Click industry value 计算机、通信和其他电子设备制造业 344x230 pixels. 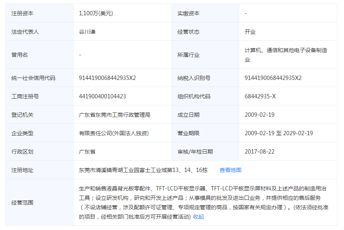pos(286,55)
